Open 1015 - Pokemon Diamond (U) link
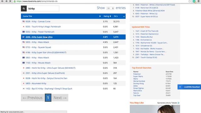This screenshot has height=113, width=201. (147, 34)
